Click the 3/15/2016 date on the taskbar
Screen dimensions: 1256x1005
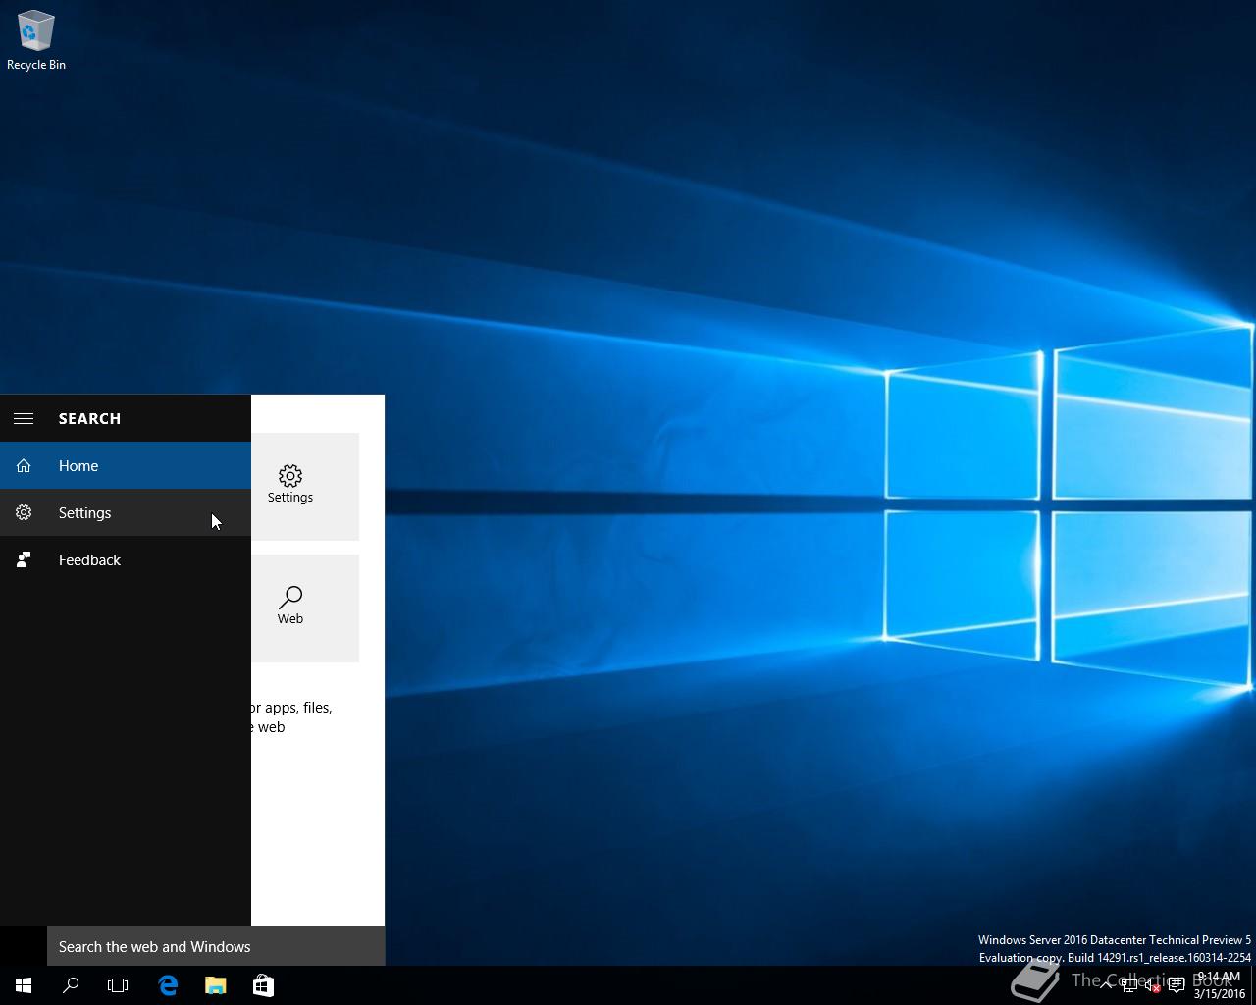tap(1219, 993)
